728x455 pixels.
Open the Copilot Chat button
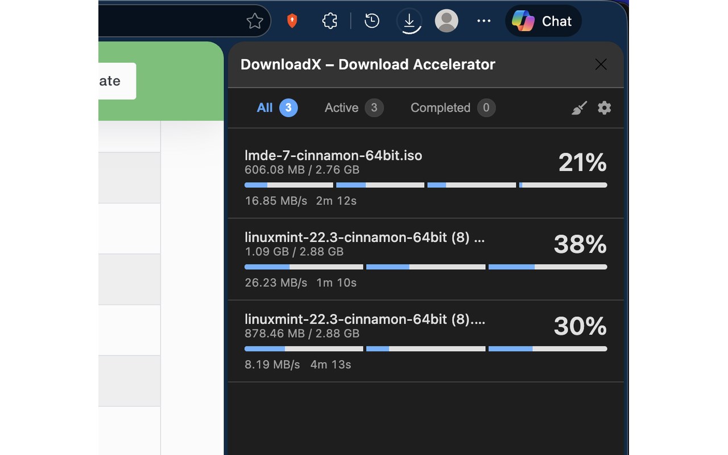point(543,22)
